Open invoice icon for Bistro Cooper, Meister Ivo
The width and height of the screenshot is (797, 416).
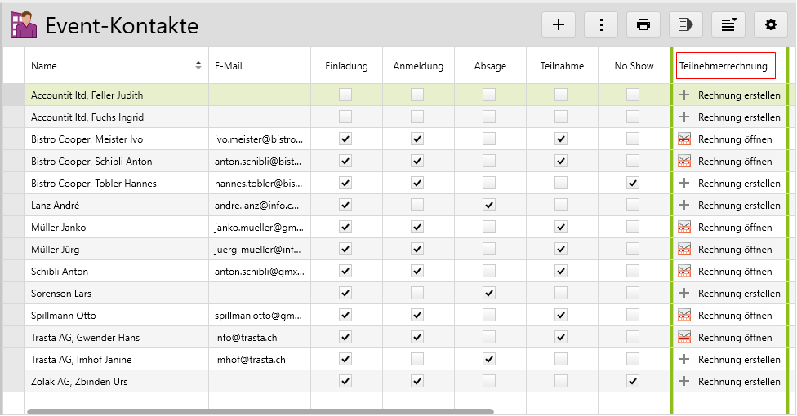pos(684,139)
